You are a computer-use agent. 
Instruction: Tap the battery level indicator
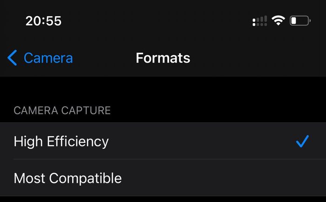tap(300, 21)
